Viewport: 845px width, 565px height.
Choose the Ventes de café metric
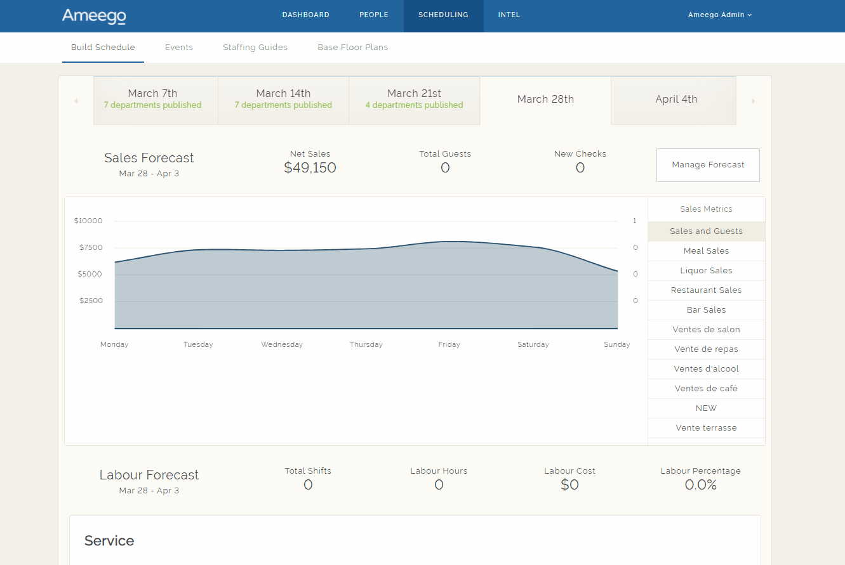tap(706, 389)
